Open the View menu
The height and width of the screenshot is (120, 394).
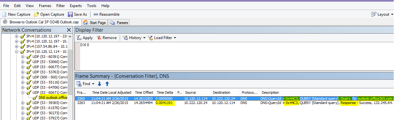[x=30, y=6]
